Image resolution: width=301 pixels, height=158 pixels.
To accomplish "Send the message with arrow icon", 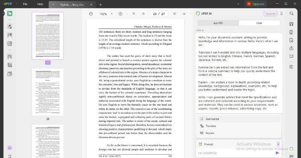I will [x=277, y=153].
